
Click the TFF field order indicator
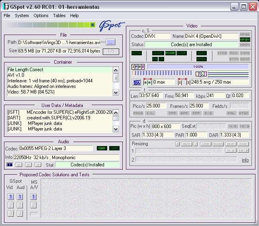tap(173, 113)
